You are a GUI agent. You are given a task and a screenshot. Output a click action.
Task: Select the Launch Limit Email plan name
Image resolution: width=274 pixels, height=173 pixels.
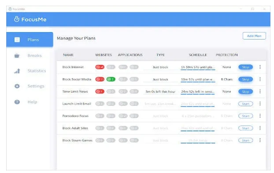tap(77, 104)
